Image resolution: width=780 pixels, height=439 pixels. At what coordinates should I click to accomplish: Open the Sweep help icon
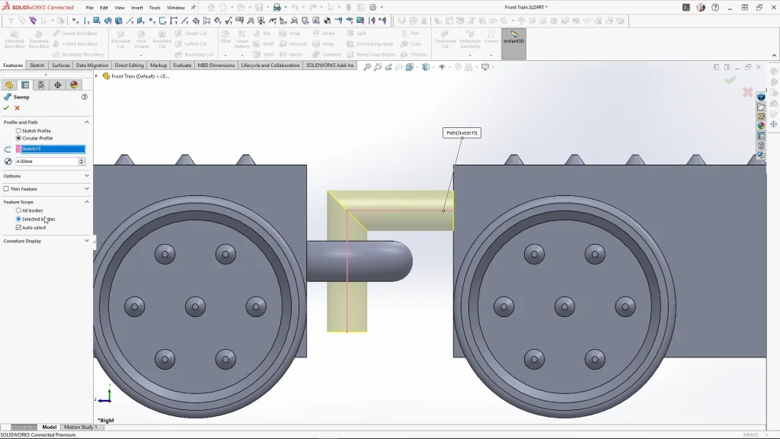coord(85,97)
